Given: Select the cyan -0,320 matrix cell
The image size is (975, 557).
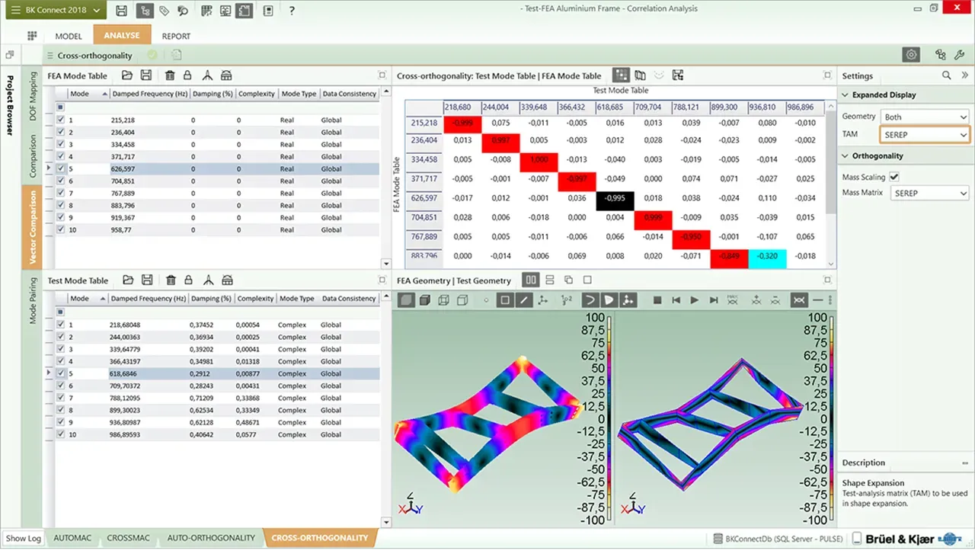Looking at the screenshot, I should 767,257.
